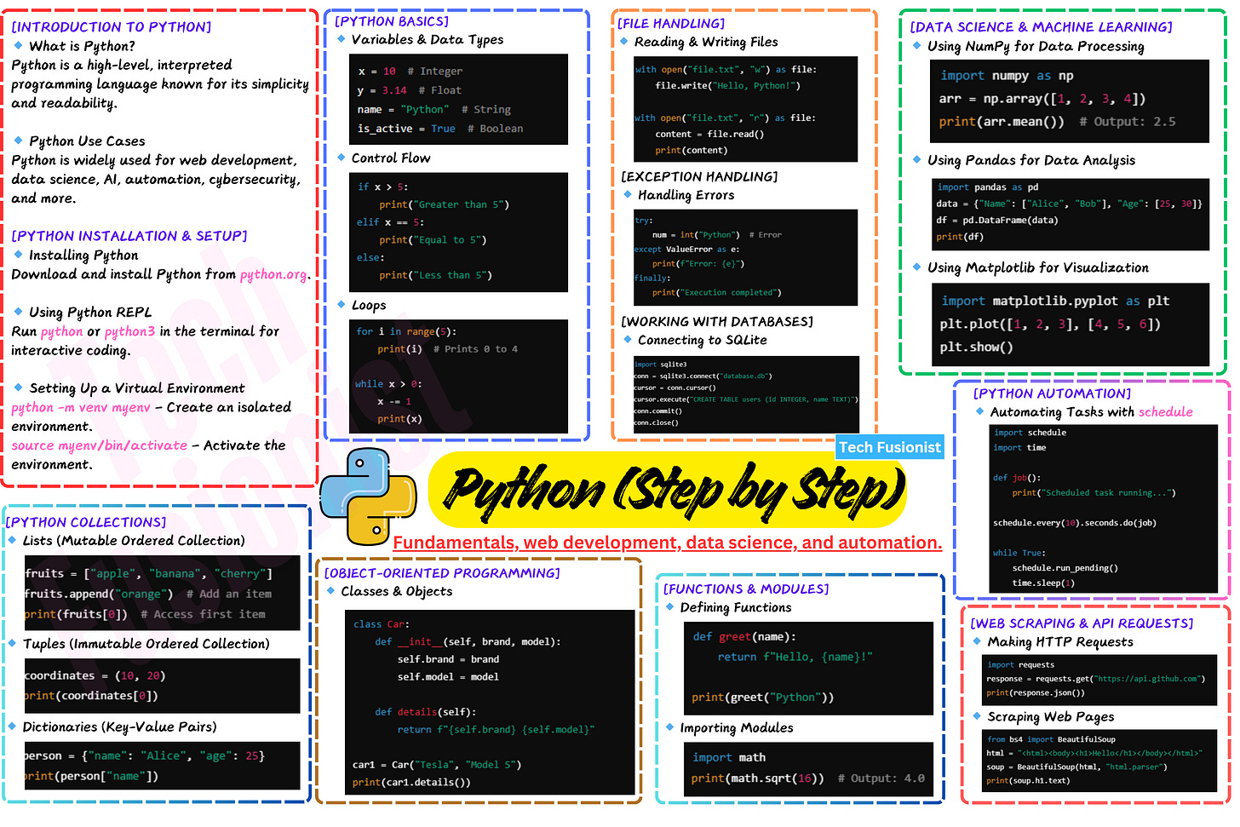Click 'Lists (Mutable Ordered Collection)' subheading
The image size is (1240, 827).
[x=134, y=541]
